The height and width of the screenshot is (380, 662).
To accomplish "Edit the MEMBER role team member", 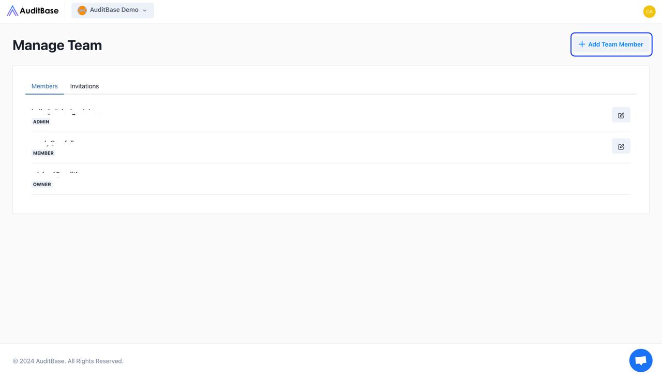I will 621,147.
